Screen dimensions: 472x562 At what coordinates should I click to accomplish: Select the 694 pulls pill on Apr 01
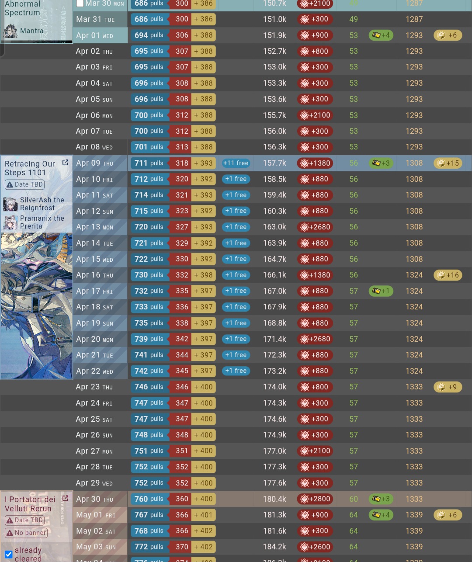[149, 35]
